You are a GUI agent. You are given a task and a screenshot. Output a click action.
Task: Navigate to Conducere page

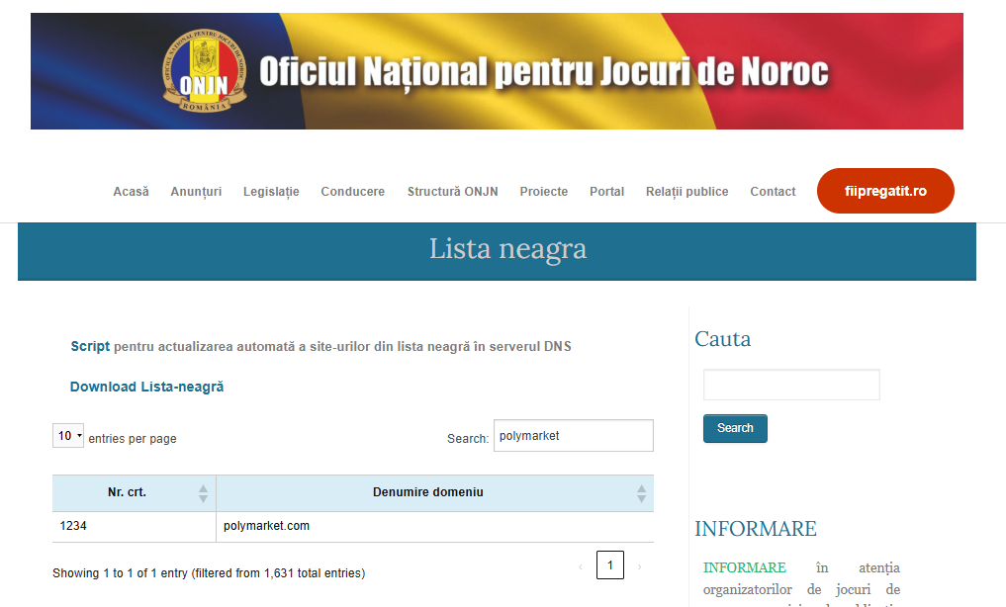coord(352,192)
